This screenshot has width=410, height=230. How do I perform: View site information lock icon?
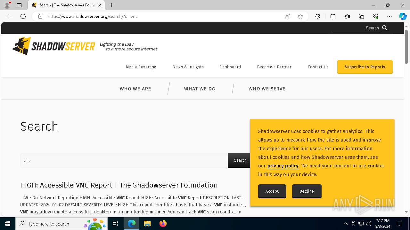click(x=40, y=16)
